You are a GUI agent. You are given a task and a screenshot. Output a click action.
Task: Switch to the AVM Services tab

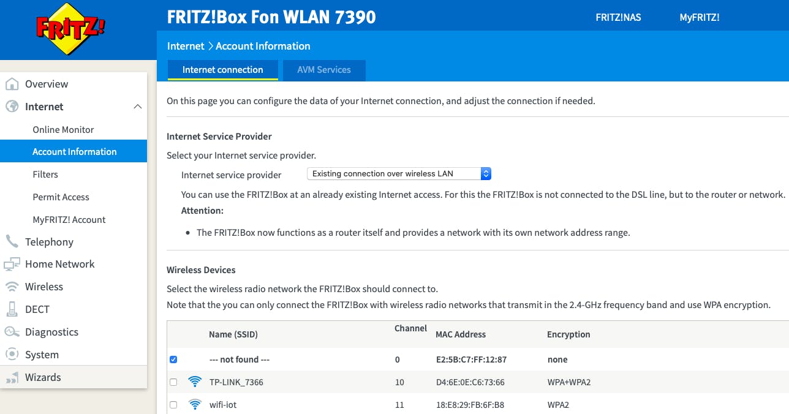pos(324,70)
